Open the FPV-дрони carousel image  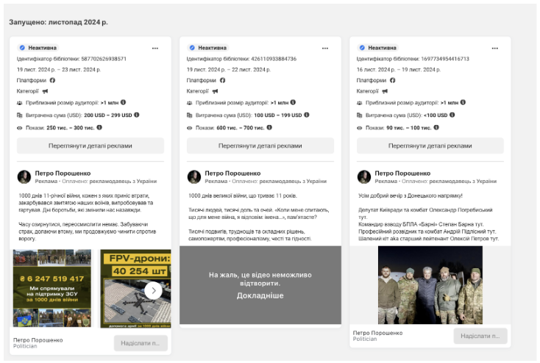click(136, 289)
